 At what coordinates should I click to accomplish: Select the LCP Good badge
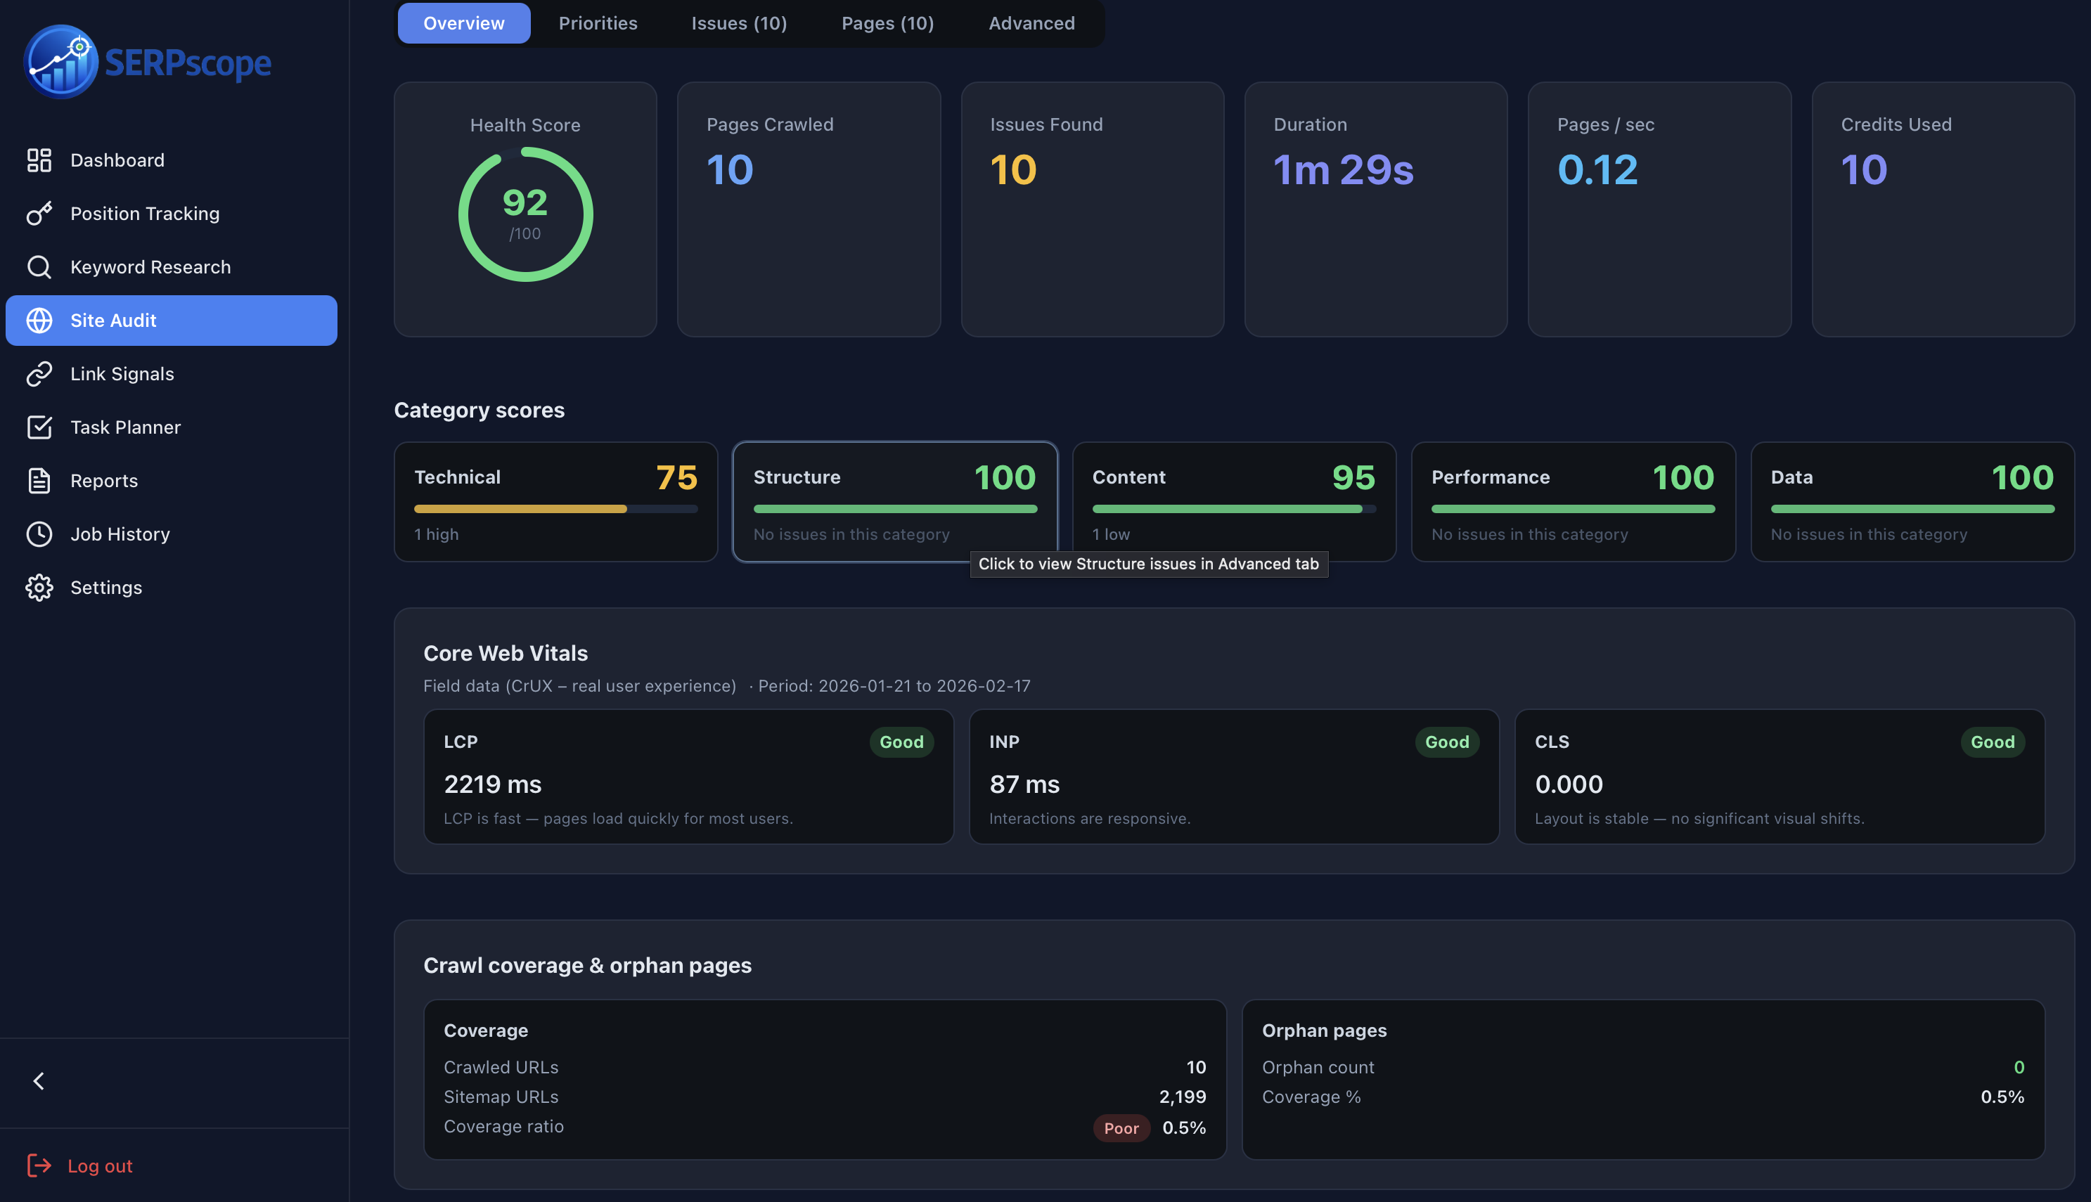click(901, 742)
